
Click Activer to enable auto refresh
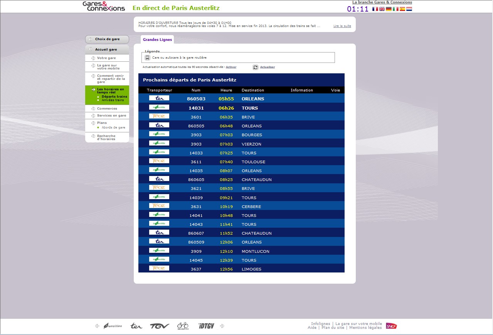[x=231, y=67]
